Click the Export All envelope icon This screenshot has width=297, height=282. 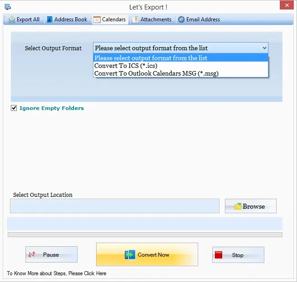(x=12, y=19)
